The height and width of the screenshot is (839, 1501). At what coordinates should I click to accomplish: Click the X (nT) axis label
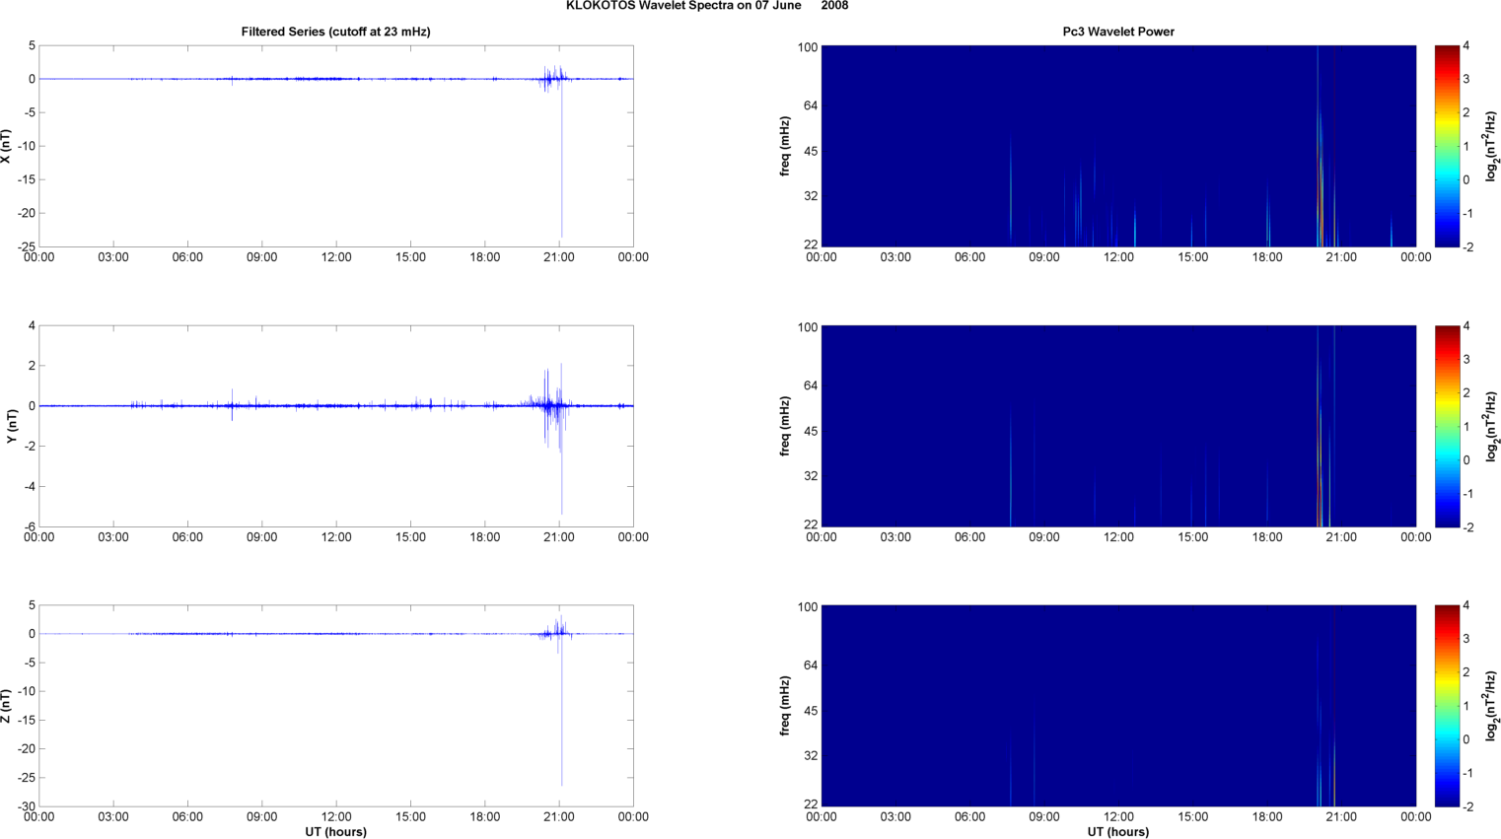[7, 146]
